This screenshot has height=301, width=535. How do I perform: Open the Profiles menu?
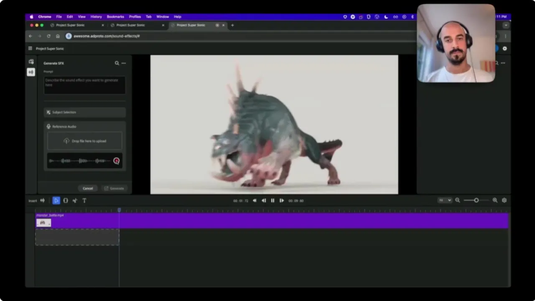click(135, 17)
